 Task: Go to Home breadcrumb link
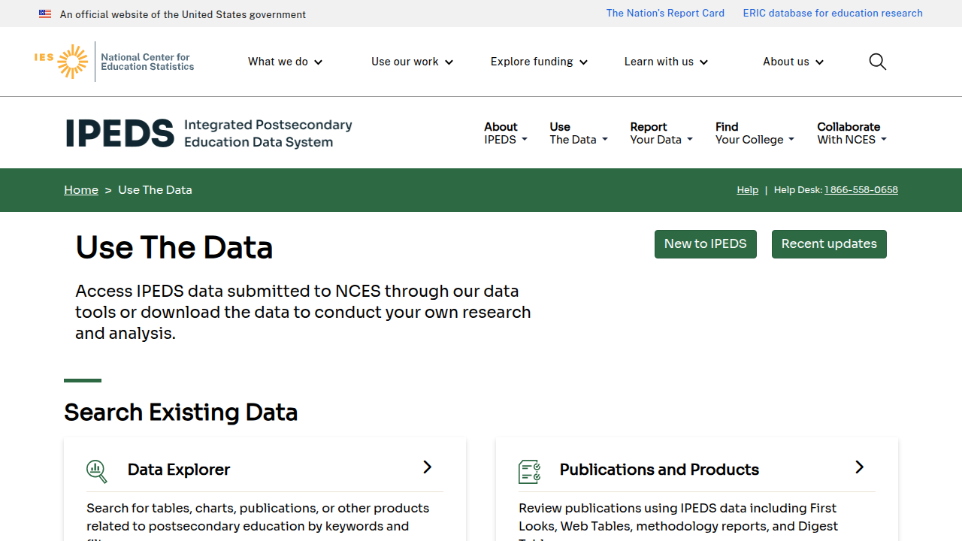[x=81, y=190]
